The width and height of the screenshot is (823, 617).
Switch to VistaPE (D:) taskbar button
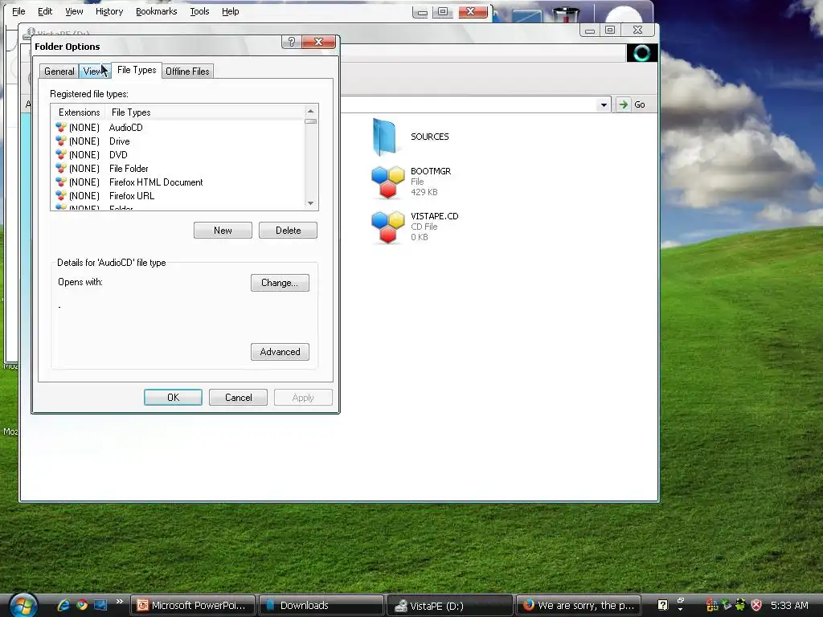450,606
